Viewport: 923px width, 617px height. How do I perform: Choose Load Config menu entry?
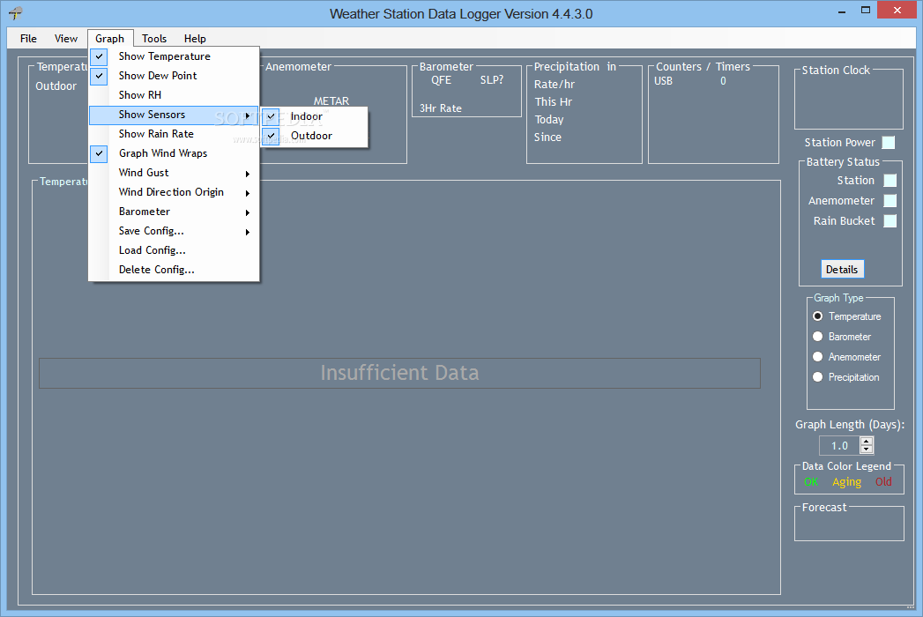(x=174, y=251)
